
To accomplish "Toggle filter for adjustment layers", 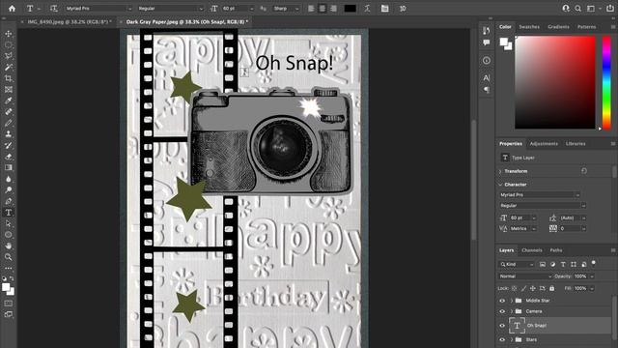I will (552, 264).
